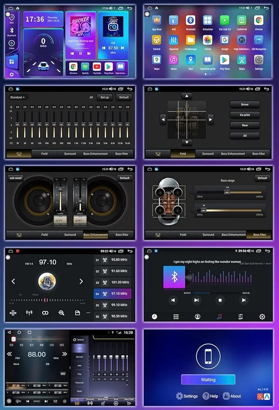Open Field tab on bass filter screen

click(183, 235)
